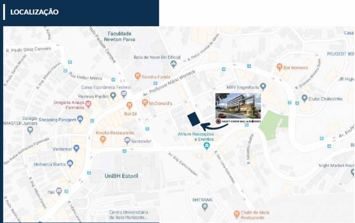Viewport: 355px width, 223px height.
Task: Click the Unibanco Buritis bank icon
Action: click(70, 164)
